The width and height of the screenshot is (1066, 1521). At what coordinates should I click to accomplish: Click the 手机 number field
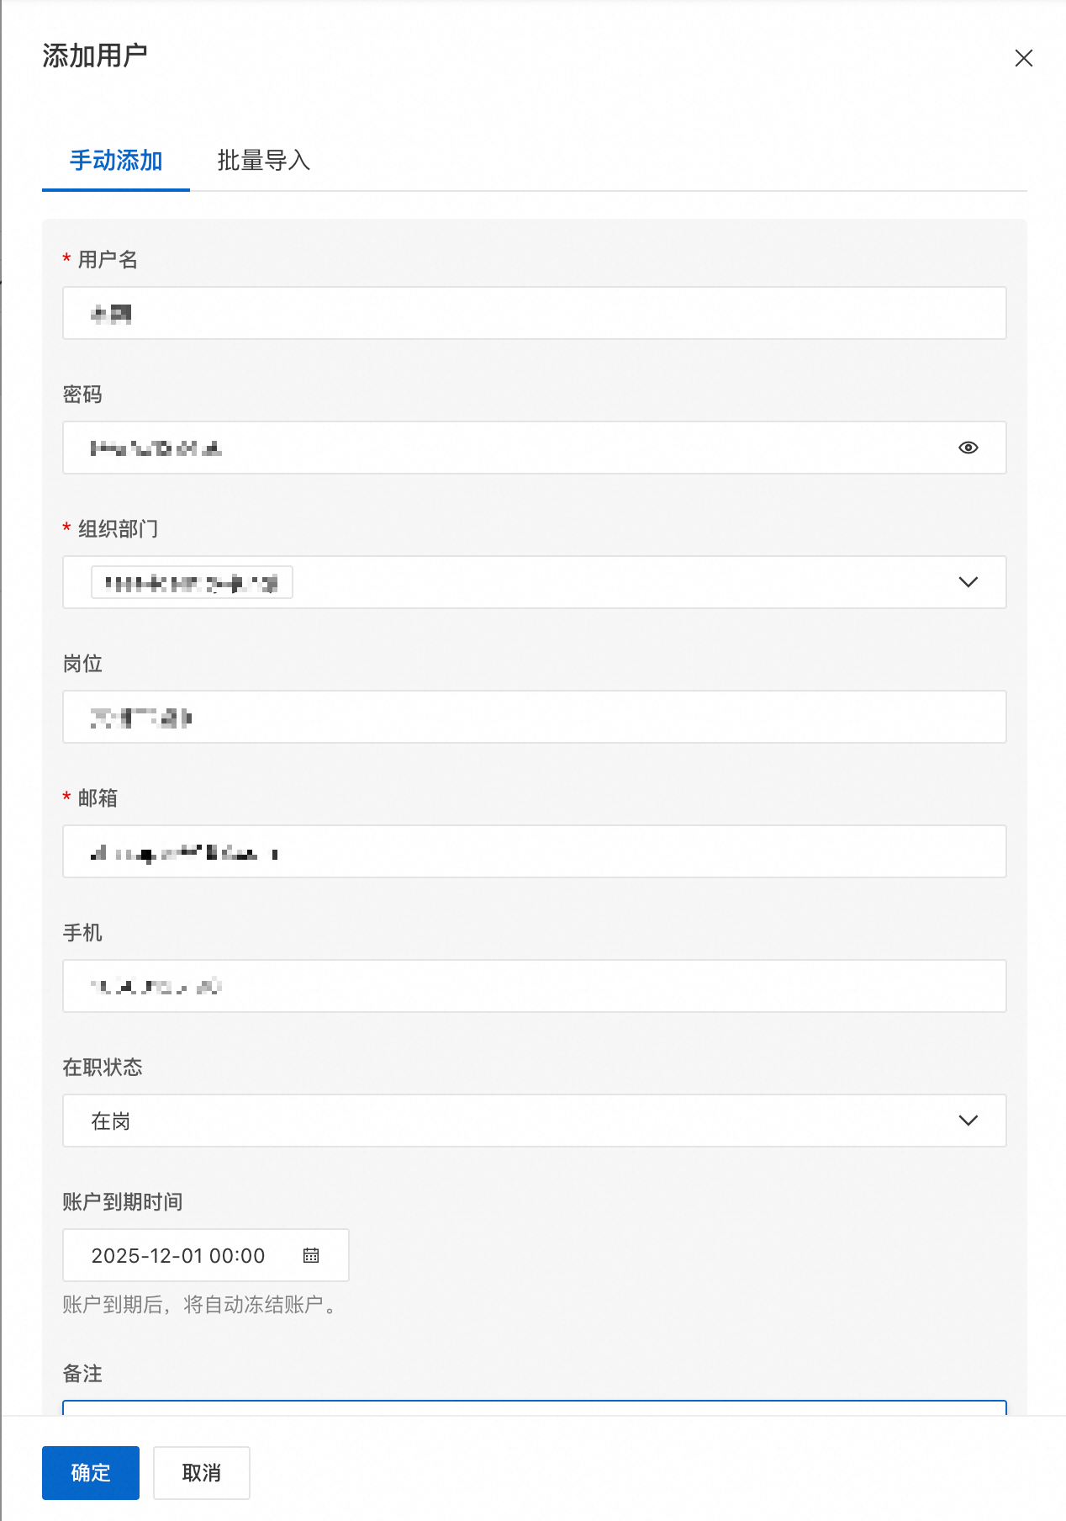[x=534, y=986]
